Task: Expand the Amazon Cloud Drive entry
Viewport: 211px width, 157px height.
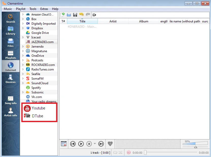Action: pyautogui.click(x=23, y=15)
